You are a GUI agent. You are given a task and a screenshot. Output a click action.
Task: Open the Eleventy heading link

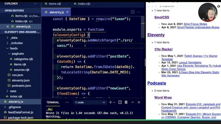click(x=156, y=35)
